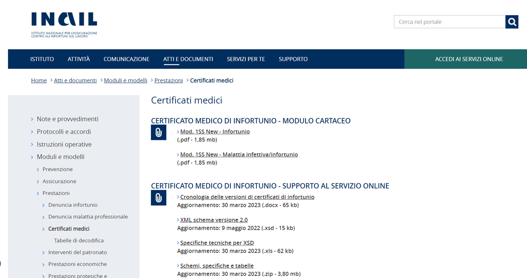Click the paperclip icon in Supporto al Servizio Online section
The image size is (527, 278).
click(x=159, y=197)
